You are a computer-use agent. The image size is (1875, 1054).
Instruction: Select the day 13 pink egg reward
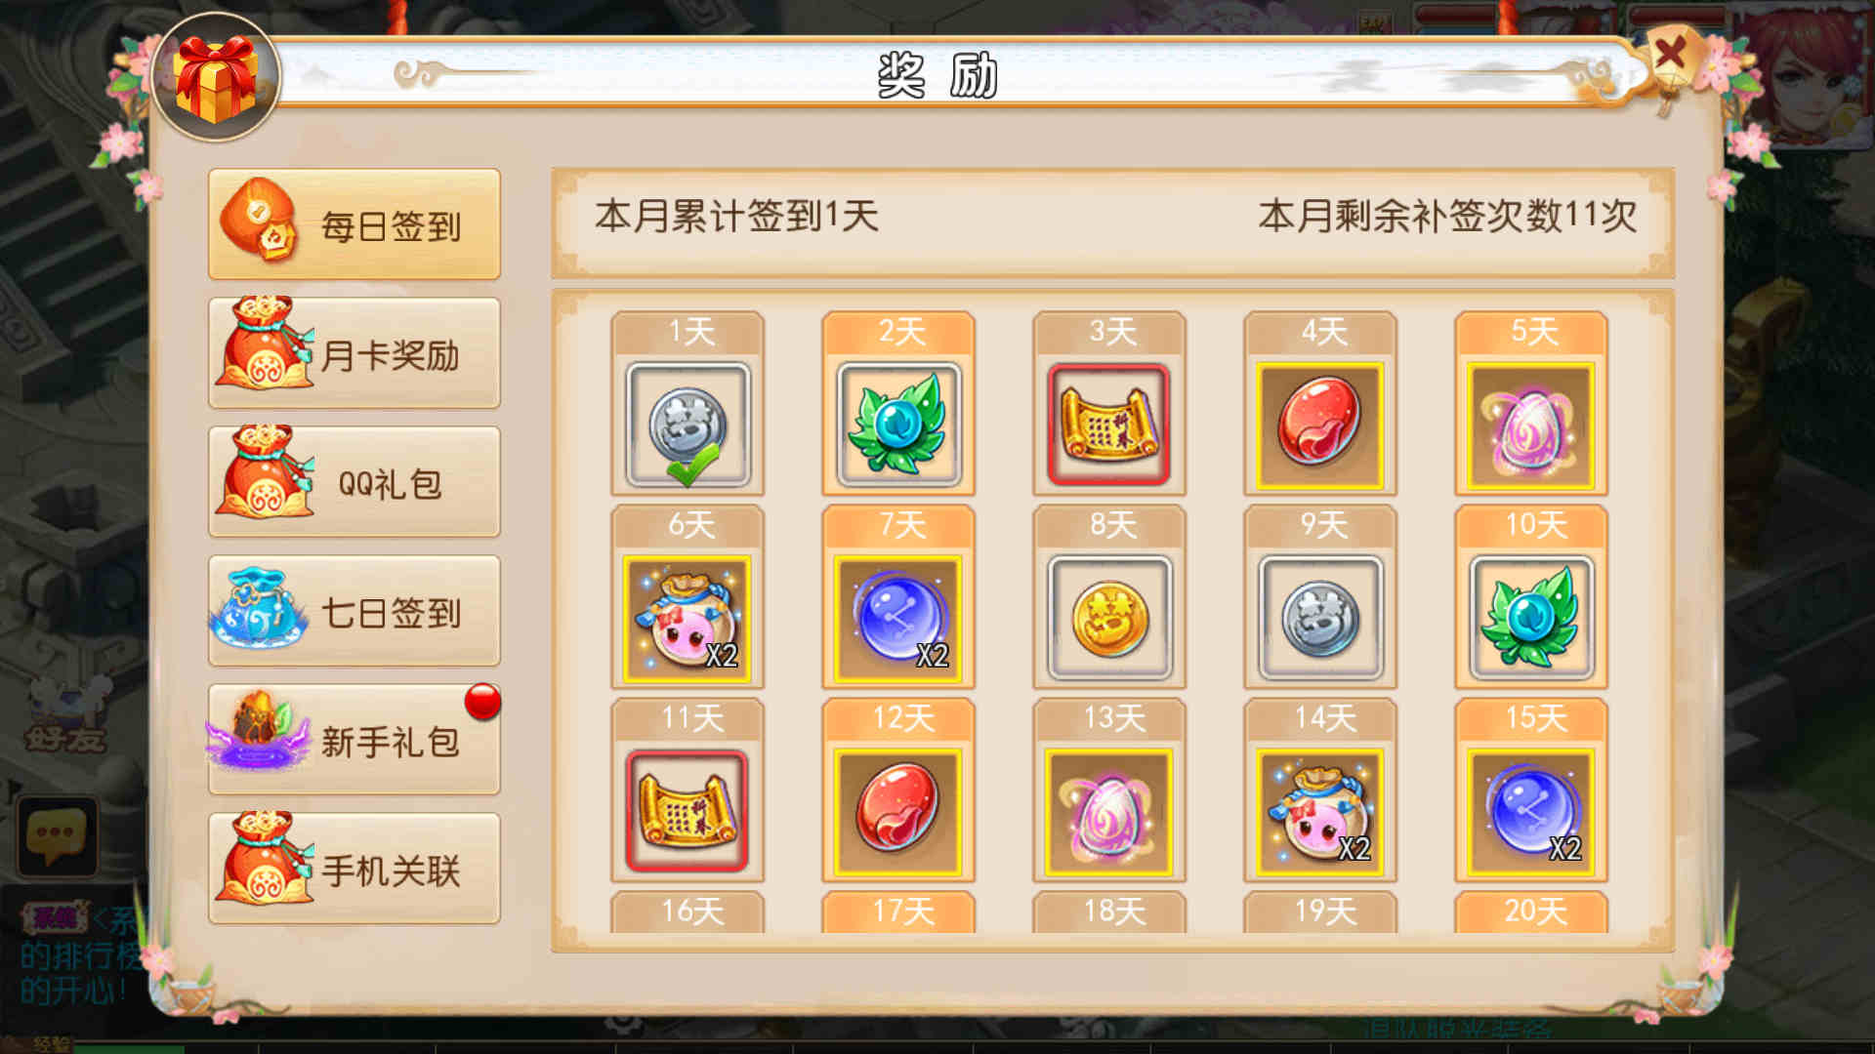pyautogui.click(x=1109, y=812)
